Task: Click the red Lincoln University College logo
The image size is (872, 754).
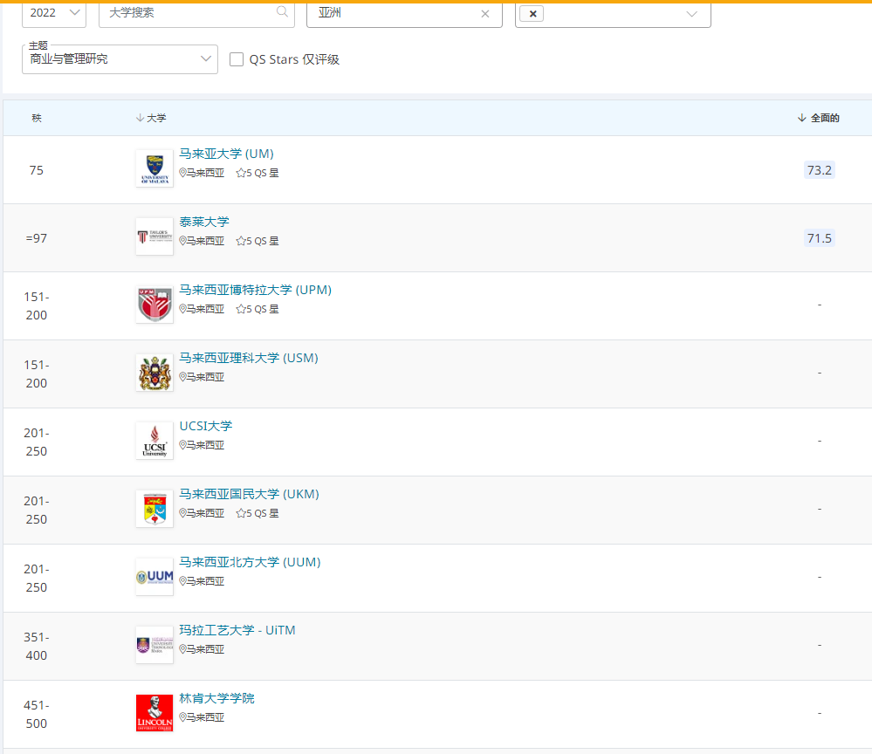Action: click(154, 713)
